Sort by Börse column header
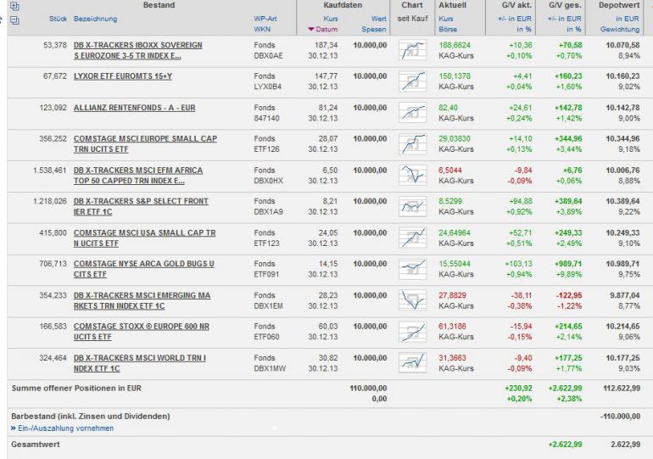The image size is (653, 459). click(x=448, y=29)
